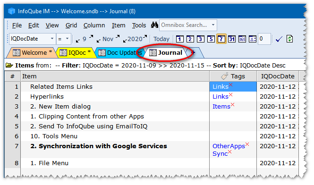Open the Grid menu

tap(71, 25)
